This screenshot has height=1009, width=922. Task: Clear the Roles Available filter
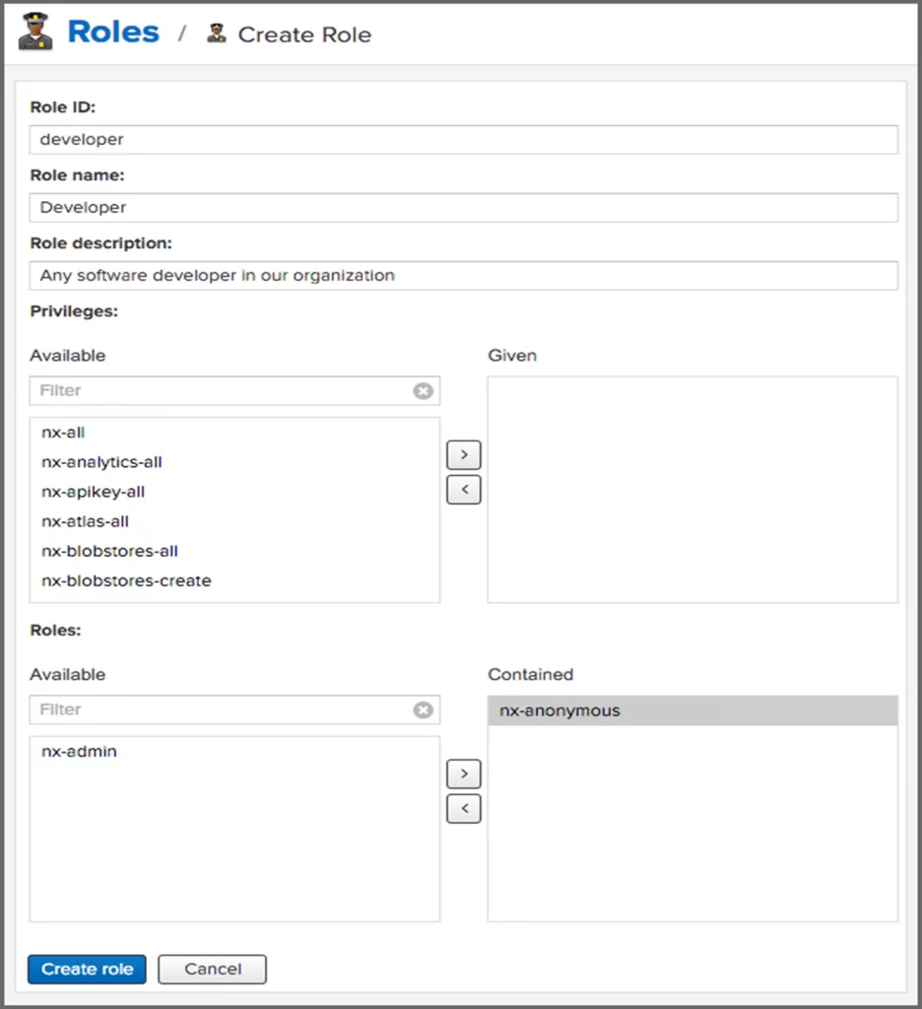pyautogui.click(x=423, y=709)
